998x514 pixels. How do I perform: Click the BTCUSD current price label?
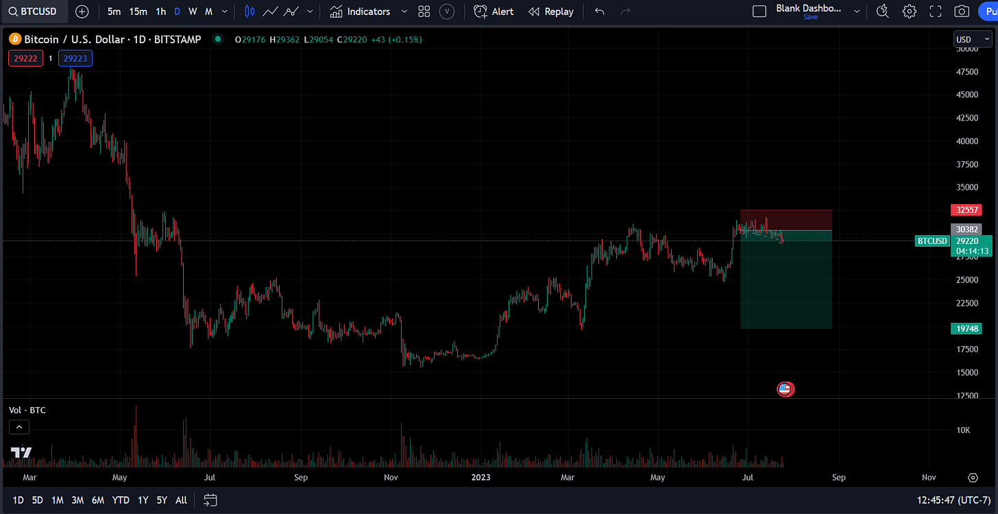tap(934, 241)
